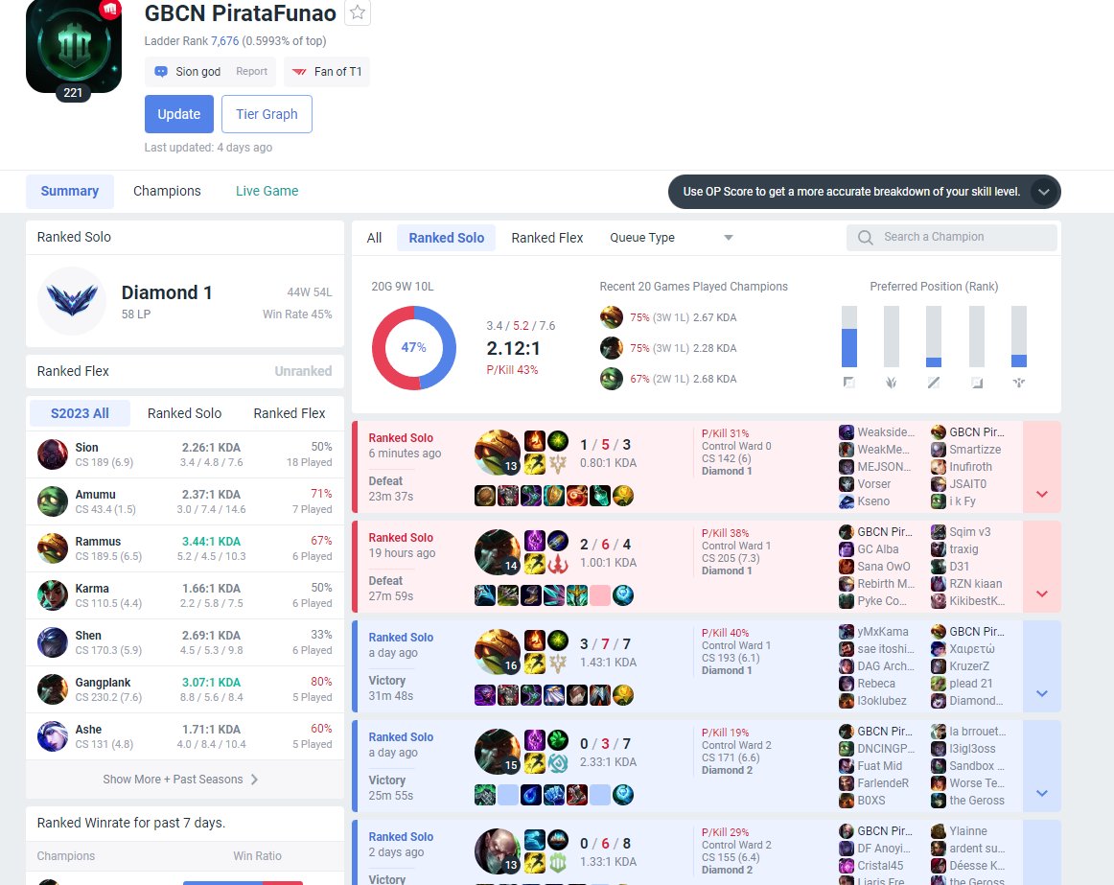
Task: Open Sandbox player profile in fourth match
Action: point(976,766)
